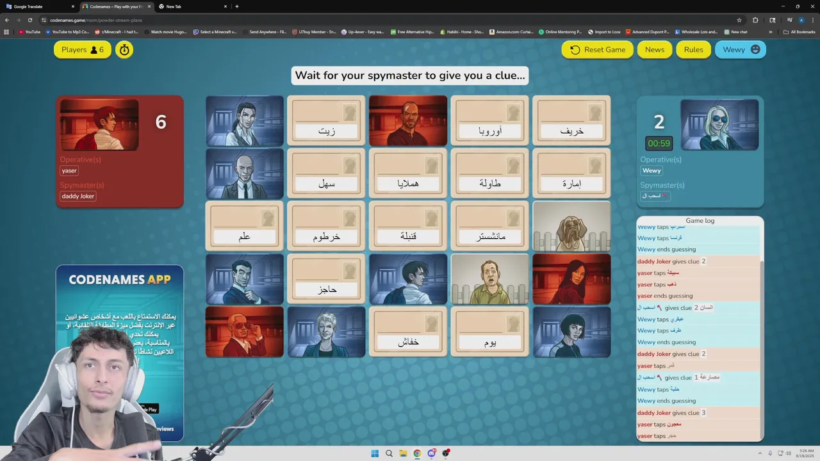Click the red team agent portrait
Screen dimensions: 820x461
[x=99, y=125]
